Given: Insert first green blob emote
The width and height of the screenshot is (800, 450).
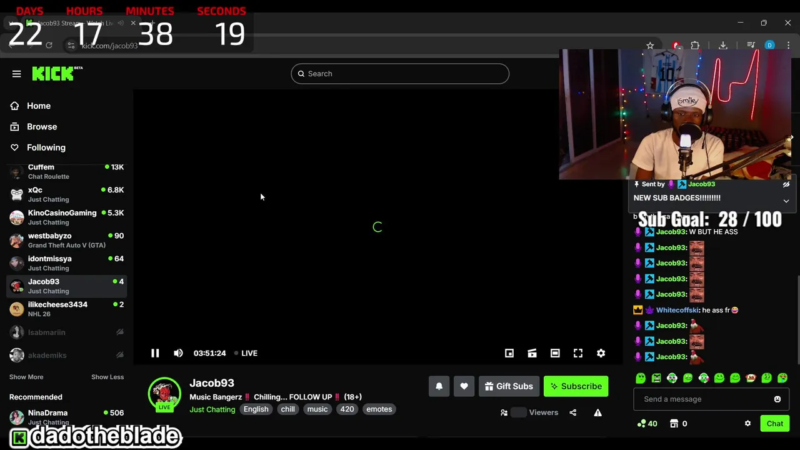Looking at the screenshot, I should click(x=641, y=378).
